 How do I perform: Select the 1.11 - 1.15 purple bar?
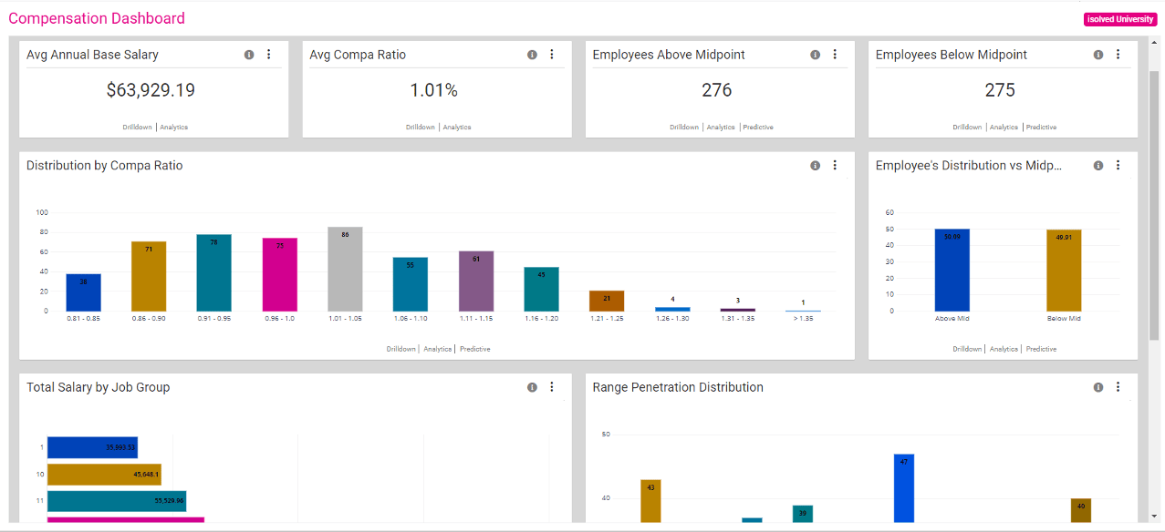476,281
